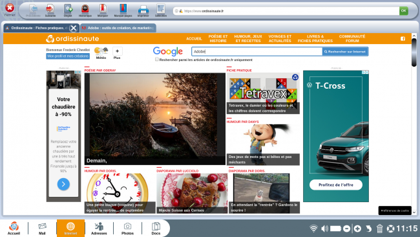
Task: Open the Livres & Fiches Pratiques menu
Action: coord(315,39)
